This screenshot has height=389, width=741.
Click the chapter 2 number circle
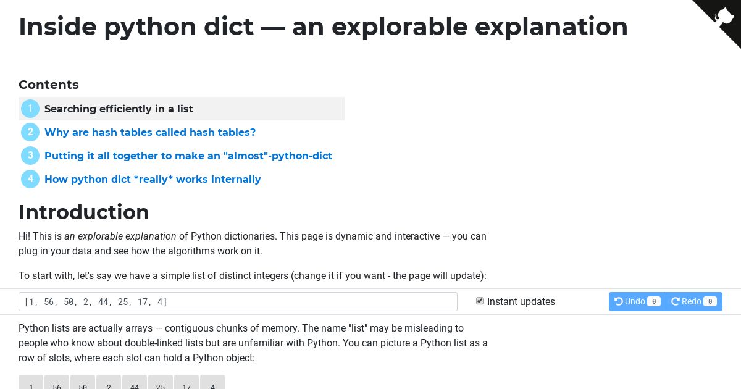point(30,132)
